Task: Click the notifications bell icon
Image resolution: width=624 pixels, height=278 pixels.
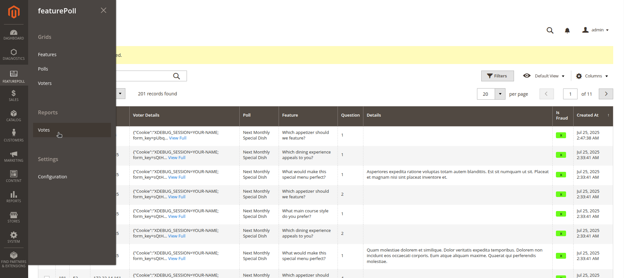Action: click(x=567, y=30)
